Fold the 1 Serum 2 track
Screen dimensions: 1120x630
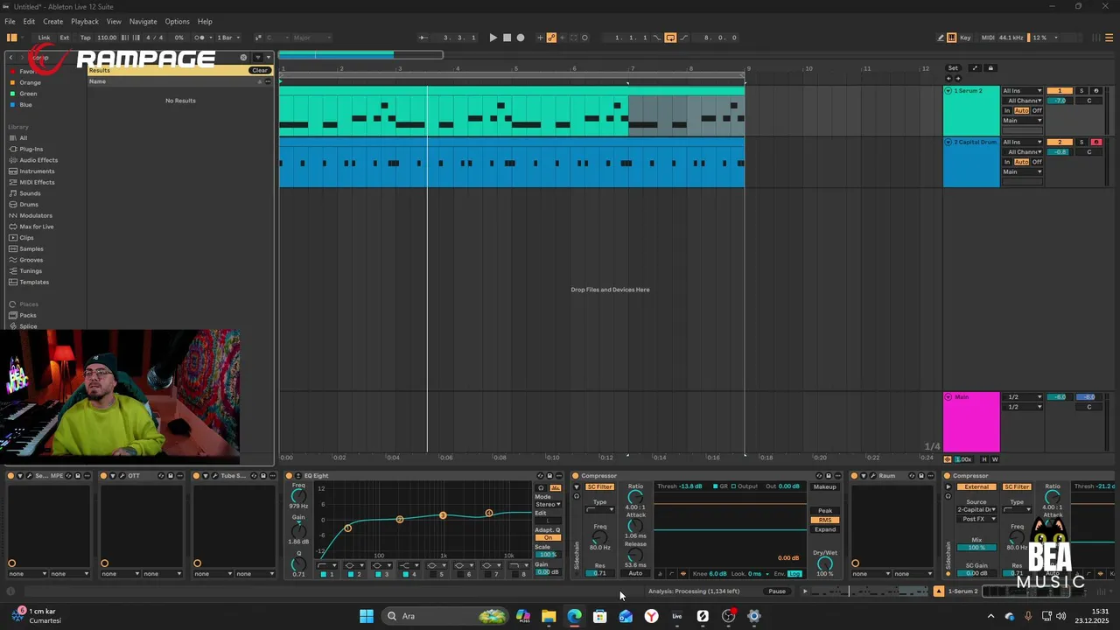[948, 91]
